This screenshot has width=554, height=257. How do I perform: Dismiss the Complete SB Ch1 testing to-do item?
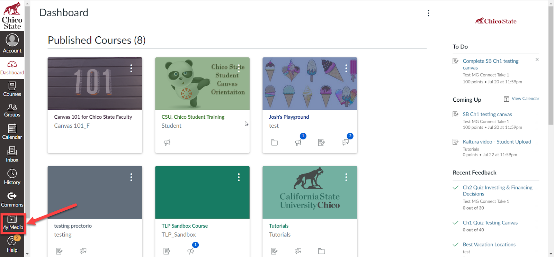(537, 59)
